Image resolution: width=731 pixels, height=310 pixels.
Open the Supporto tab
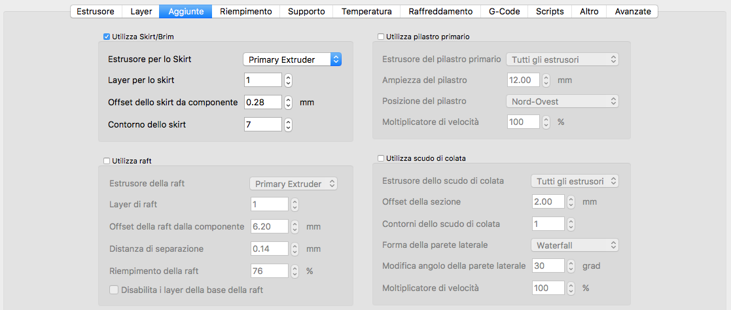(306, 11)
